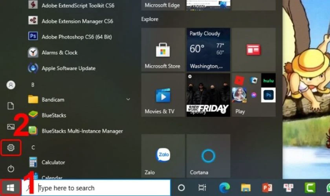Open Calculator app icon
Screen dimensions: 330x196
[33, 162]
